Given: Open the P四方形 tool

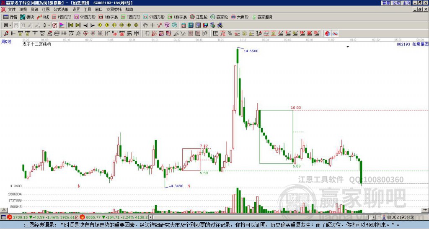Looking at the screenshot, I should 61,17.
